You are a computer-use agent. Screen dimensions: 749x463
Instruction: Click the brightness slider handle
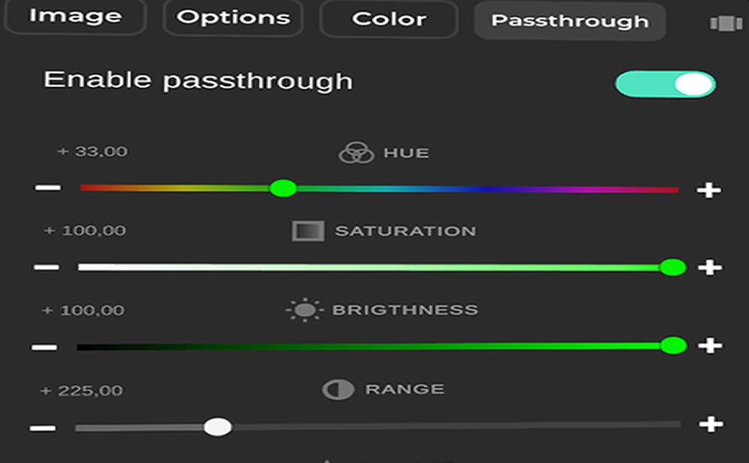click(673, 345)
